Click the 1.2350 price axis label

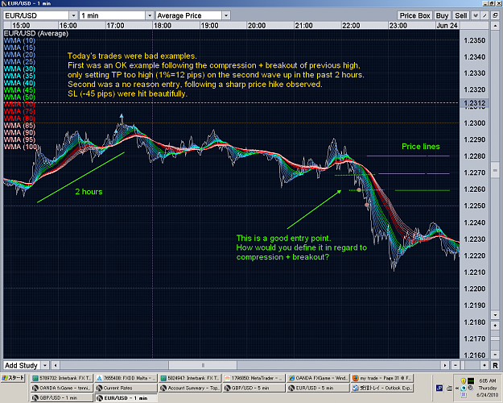(x=475, y=40)
